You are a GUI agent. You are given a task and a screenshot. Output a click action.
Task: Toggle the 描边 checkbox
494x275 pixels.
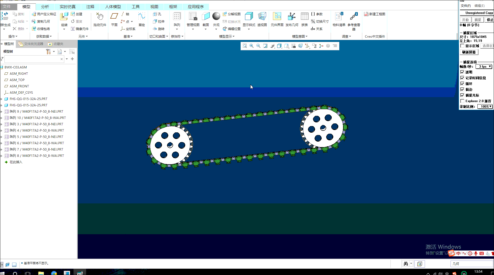click(x=462, y=89)
